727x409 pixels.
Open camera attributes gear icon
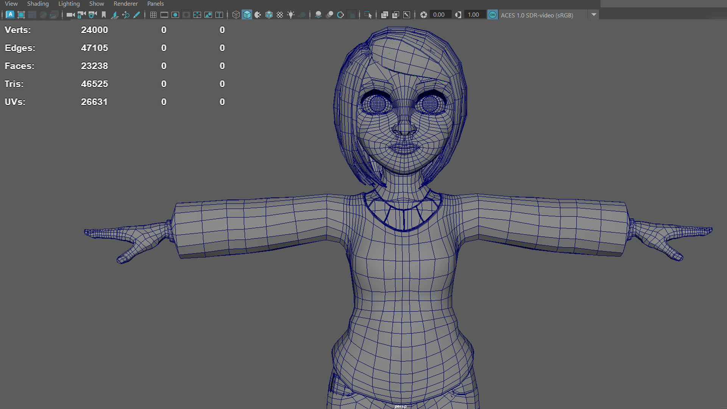(92, 15)
